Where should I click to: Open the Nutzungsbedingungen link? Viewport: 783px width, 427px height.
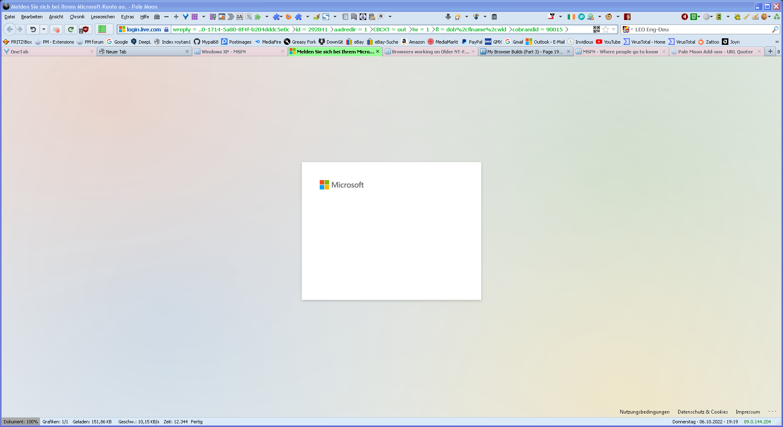pos(645,412)
